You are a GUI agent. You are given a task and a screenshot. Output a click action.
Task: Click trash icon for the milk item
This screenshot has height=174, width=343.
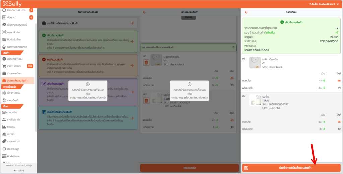(x=146, y=100)
